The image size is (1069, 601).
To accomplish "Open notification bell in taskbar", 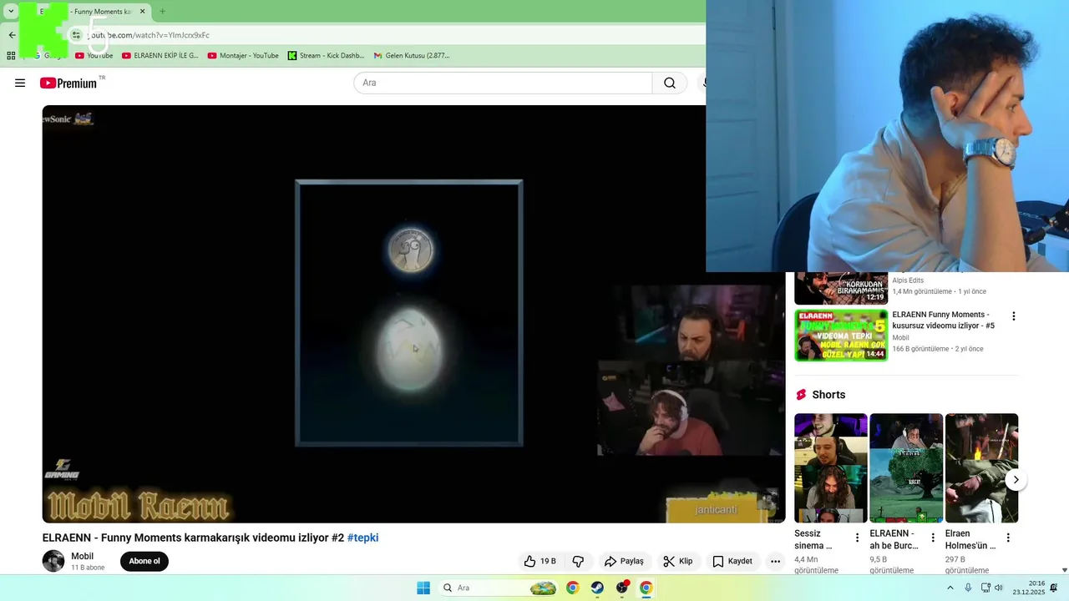I will 1054,588.
